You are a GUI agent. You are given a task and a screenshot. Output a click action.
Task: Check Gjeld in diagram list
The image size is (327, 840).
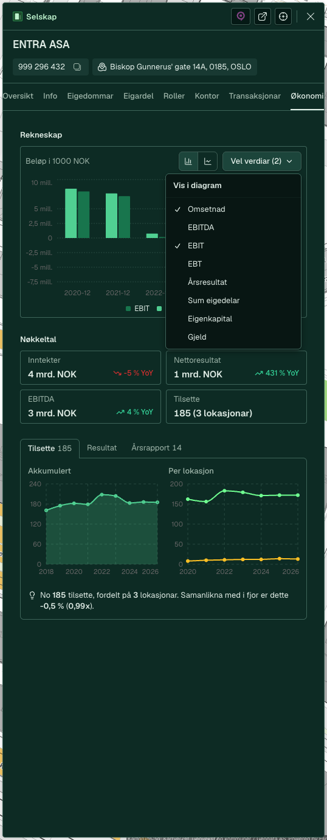tap(233, 337)
